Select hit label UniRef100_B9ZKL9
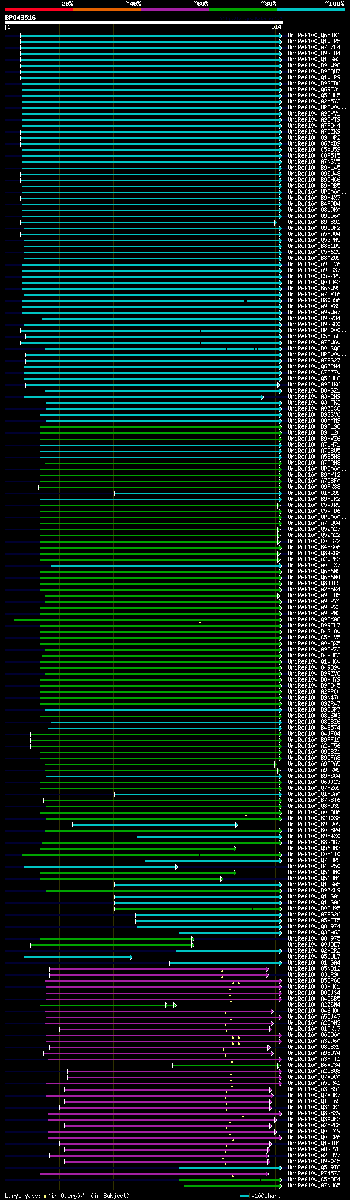The height and width of the screenshot is (1200, 350). (314, 890)
